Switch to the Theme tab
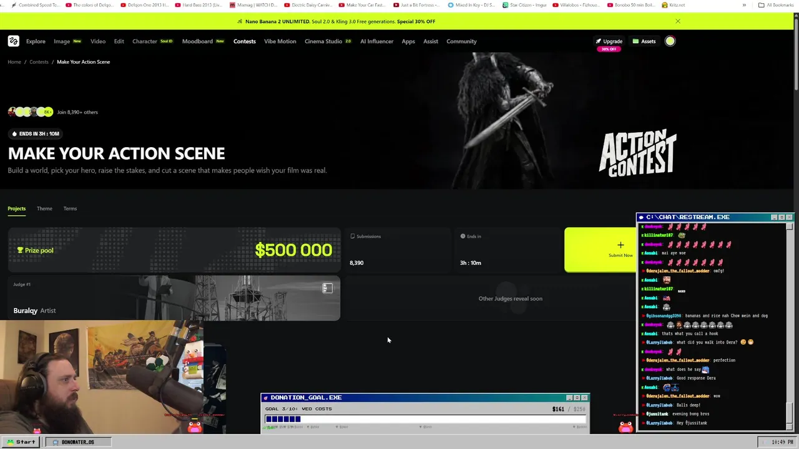The image size is (799, 449). [x=44, y=208]
